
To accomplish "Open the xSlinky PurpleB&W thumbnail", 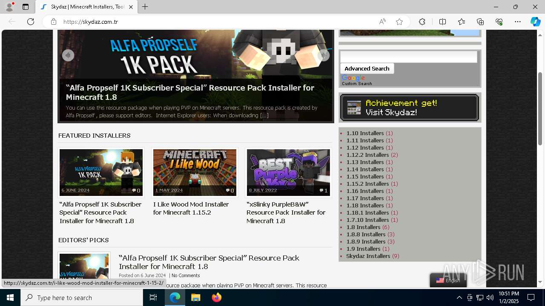I will pyautogui.click(x=288, y=172).
